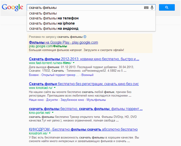Click snippet 'У Вас есть бесплатная возможность'
This screenshot has height=146, width=181.
coord(54,137)
